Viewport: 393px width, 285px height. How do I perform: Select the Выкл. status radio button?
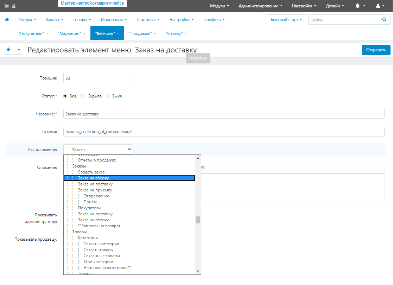tap(108, 96)
